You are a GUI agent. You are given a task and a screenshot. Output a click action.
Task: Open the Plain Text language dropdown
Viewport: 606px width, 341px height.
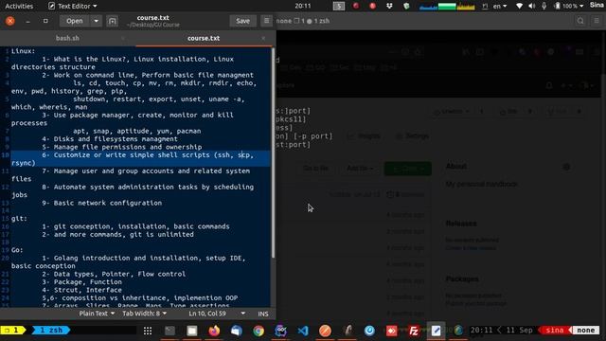(x=97, y=314)
